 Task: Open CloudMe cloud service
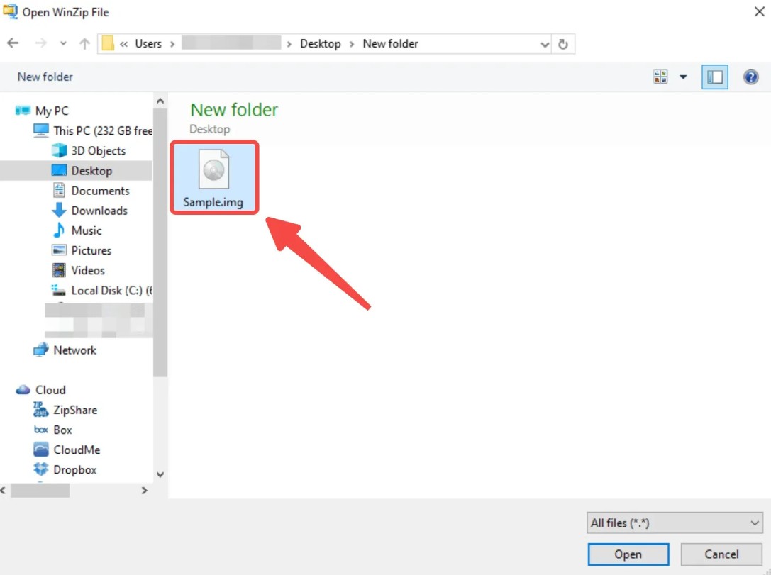coord(77,450)
